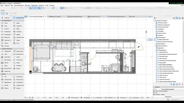Switch Navigator to Layout Book mode
The image size is (184, 103).
(180, 18)
